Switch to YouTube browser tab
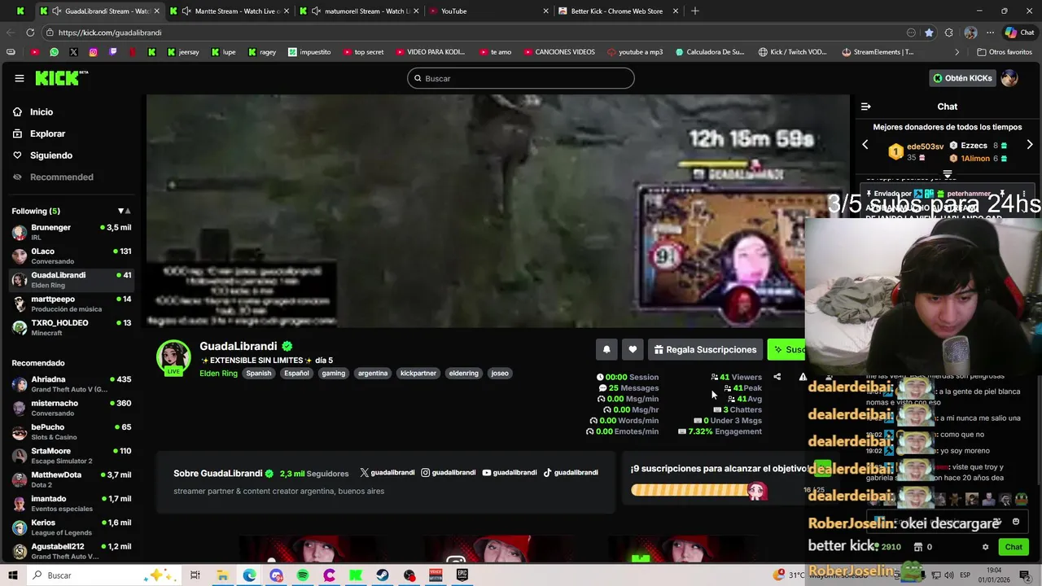This screenshot has height=586, width=1042. tap(488, 11)
